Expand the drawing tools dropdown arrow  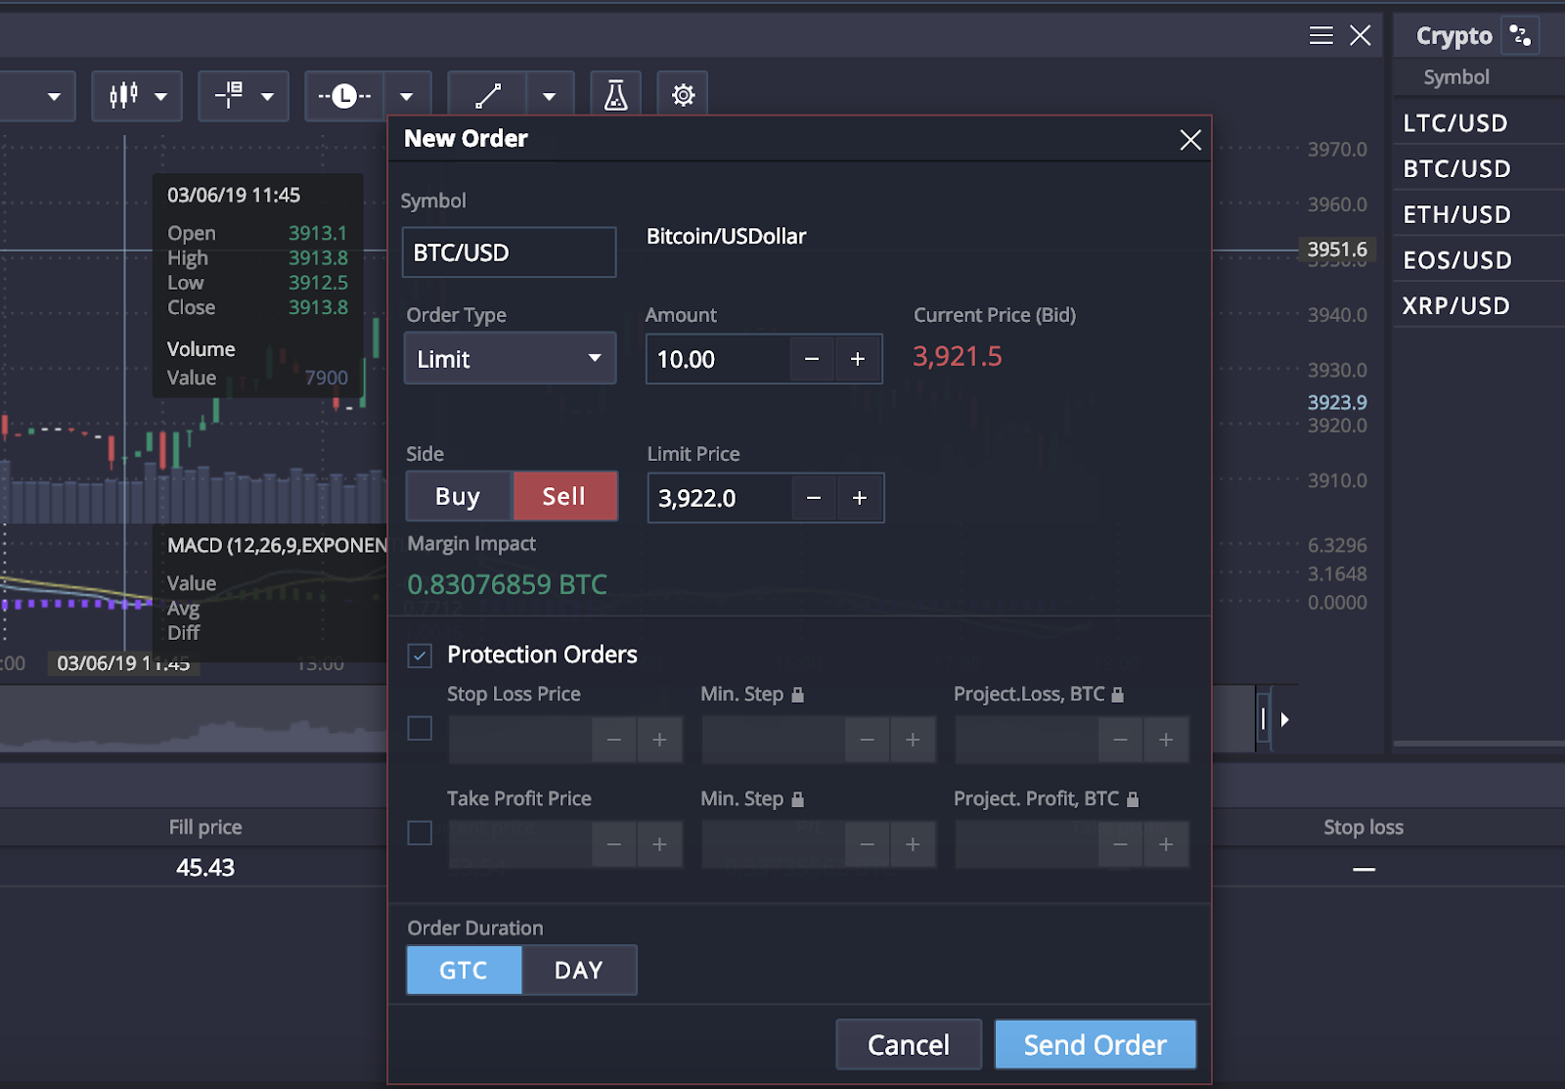point(550,96)
